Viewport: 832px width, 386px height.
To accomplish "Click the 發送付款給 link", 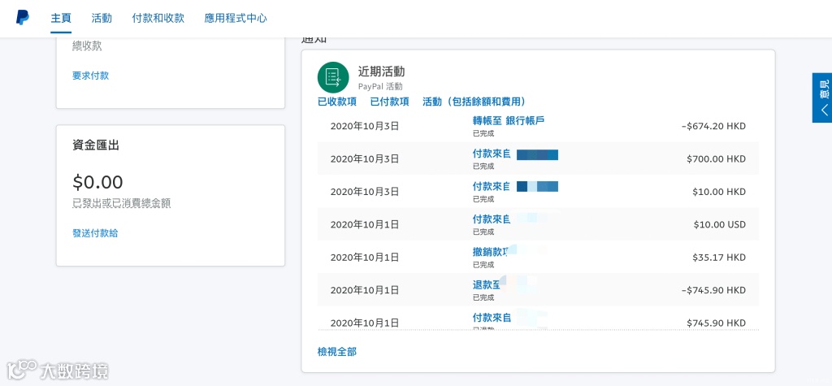I will coord(95,233).
